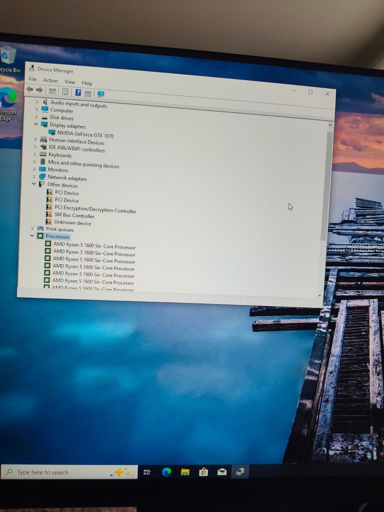Click the Print queues printer icon

(x=40, y=228)
